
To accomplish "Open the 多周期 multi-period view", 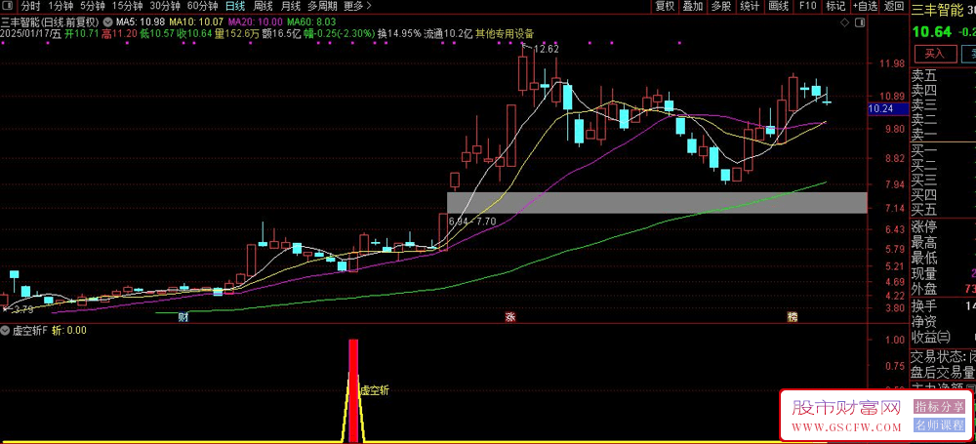I will pyautogui.click(x=322, y=6).
